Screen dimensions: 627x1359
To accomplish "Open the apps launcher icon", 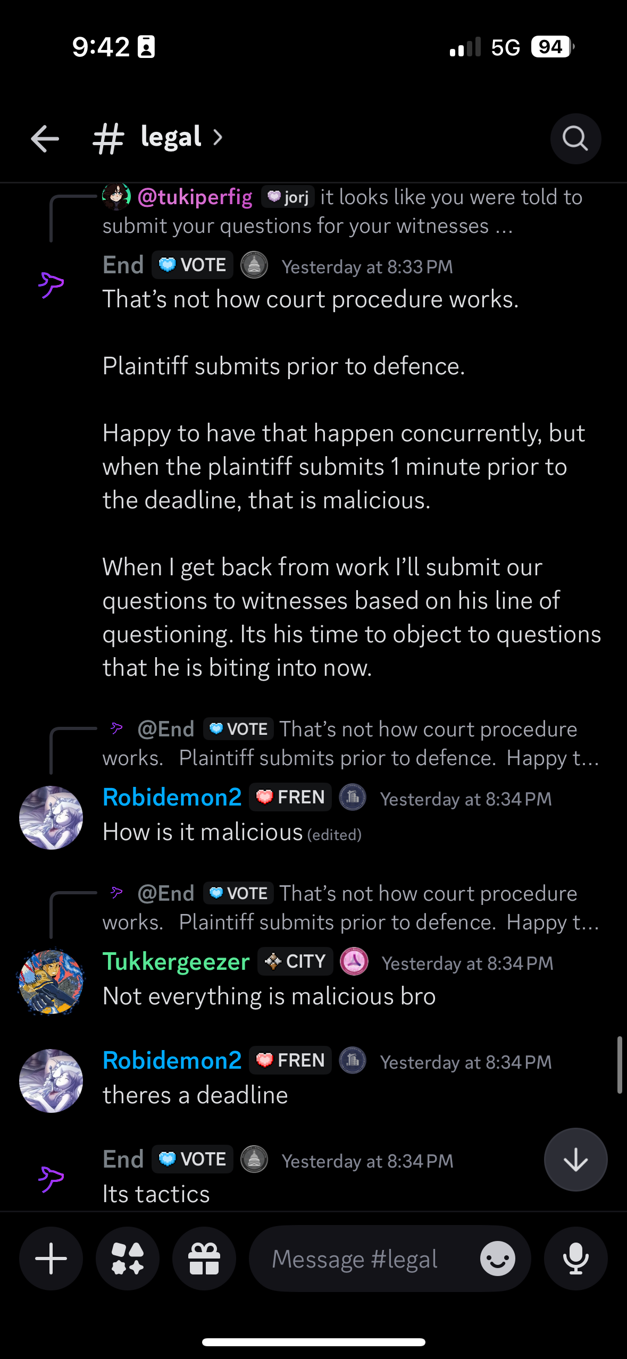I will 128,1259.
